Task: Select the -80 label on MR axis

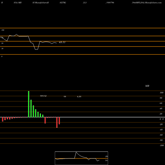Action: pyautogui.click(x=161, y=140)
